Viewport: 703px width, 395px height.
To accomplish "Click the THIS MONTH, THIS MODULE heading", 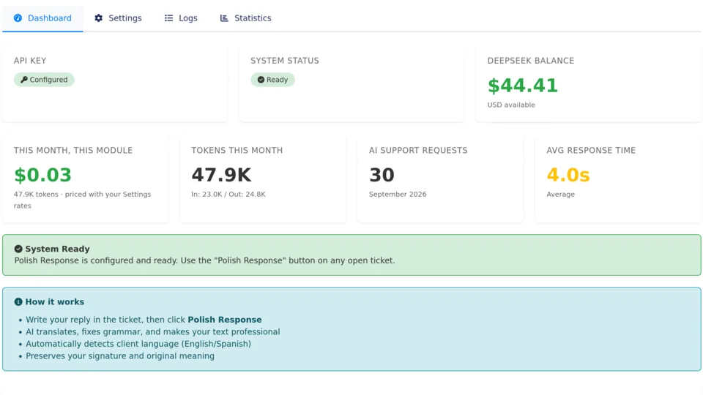I will [73, 151].
